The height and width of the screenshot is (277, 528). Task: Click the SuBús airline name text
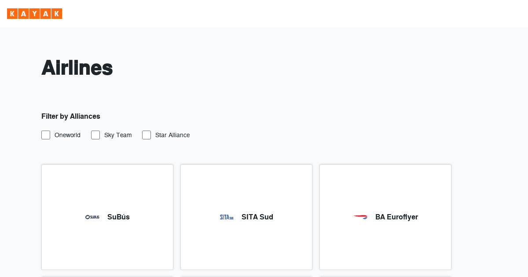(x=118, y=217)
